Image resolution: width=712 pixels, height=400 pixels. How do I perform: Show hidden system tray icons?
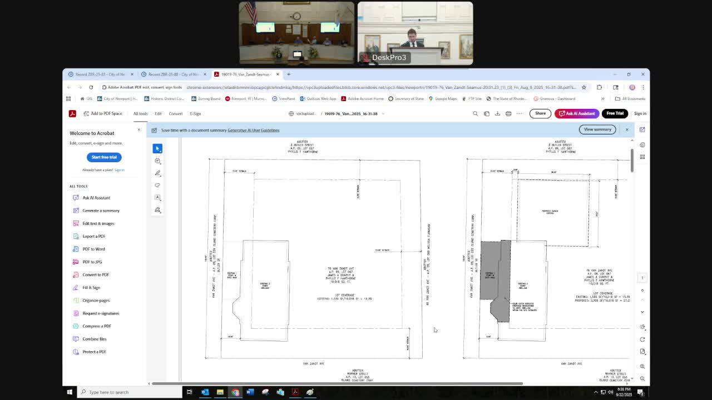point(596,392)
